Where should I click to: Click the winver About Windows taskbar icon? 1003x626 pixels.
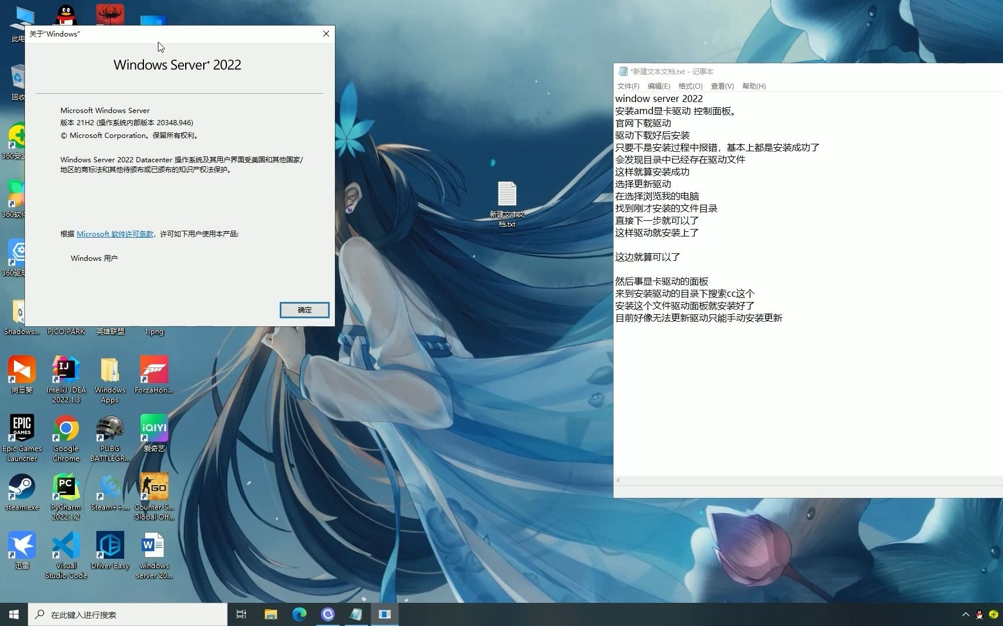(x=385, y=614)
